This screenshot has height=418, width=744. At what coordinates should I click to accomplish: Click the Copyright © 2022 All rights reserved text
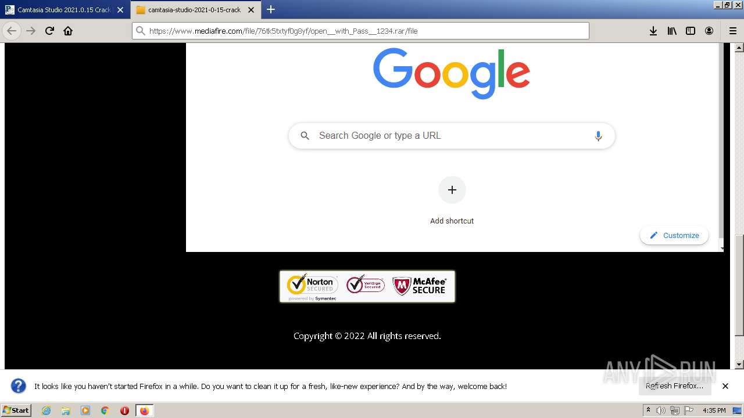(367, 336)
